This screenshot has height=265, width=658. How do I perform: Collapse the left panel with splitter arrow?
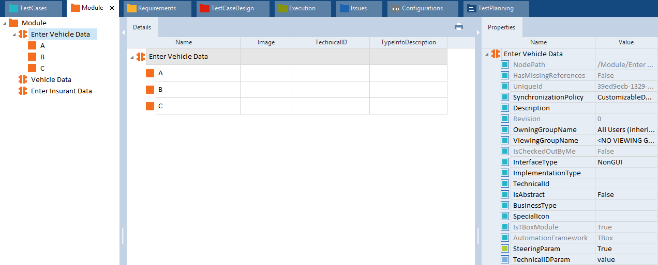click(x=123, y=32)
